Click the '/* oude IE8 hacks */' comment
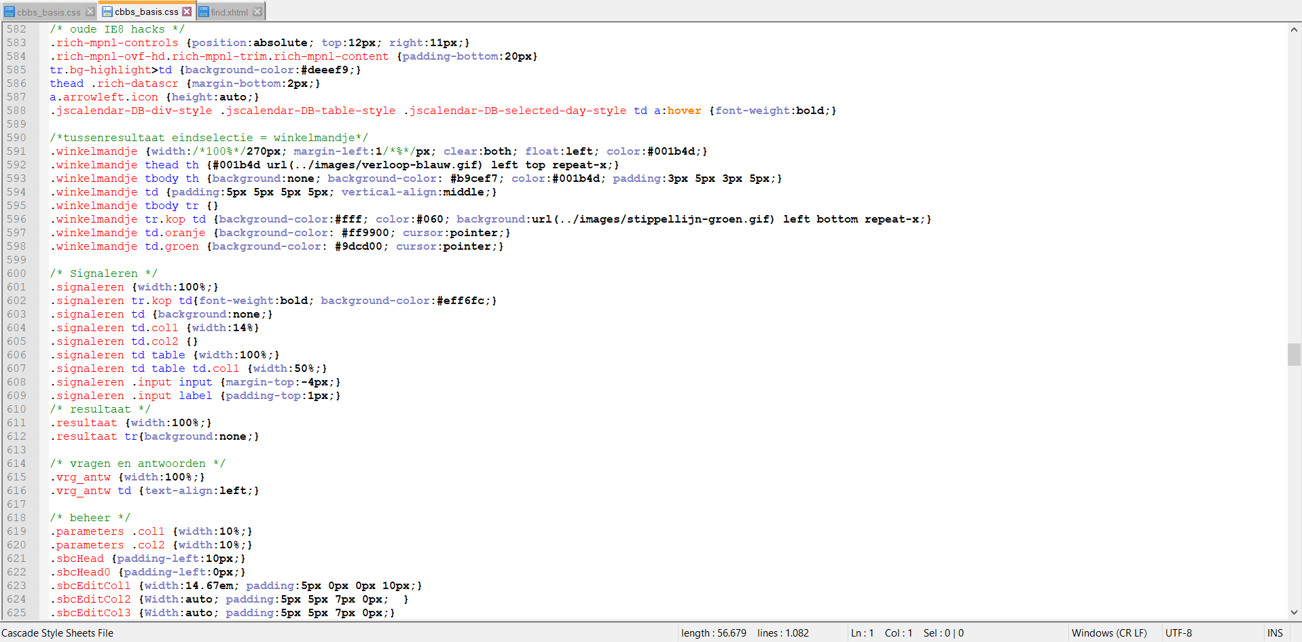This screenshot has height=642, width=1302. [117, 29]
